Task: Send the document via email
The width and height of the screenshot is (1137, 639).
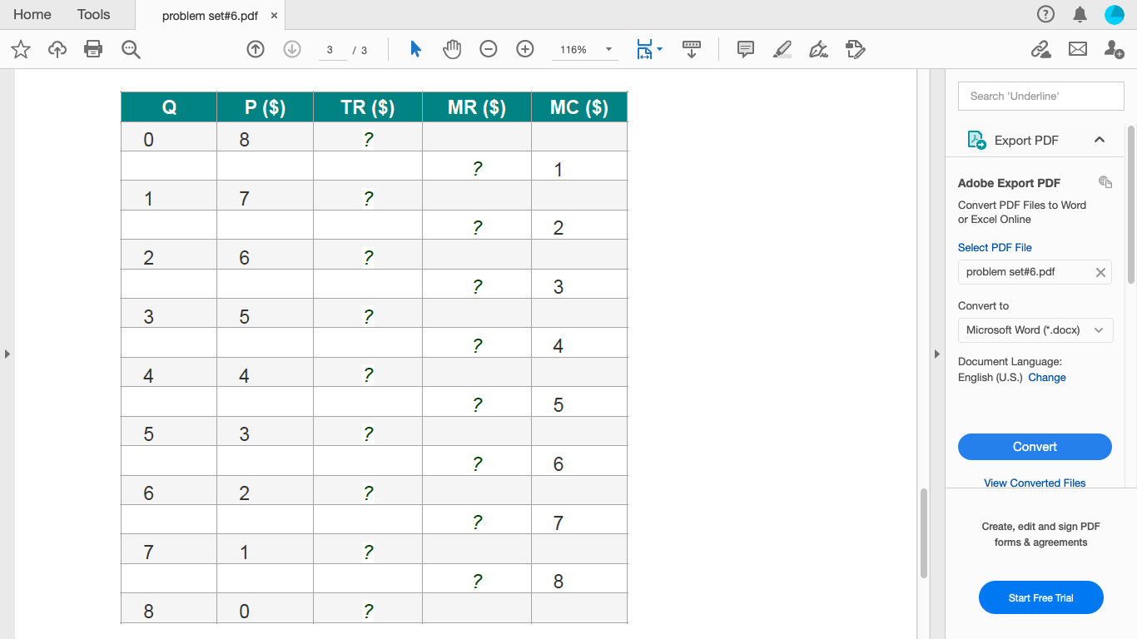Action: 1077,49
